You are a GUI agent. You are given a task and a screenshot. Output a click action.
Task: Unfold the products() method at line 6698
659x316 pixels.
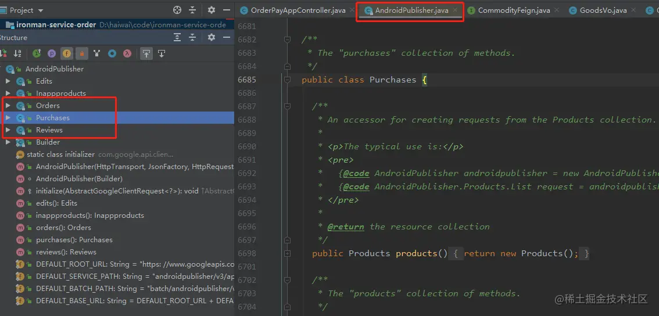click(288, 253)
